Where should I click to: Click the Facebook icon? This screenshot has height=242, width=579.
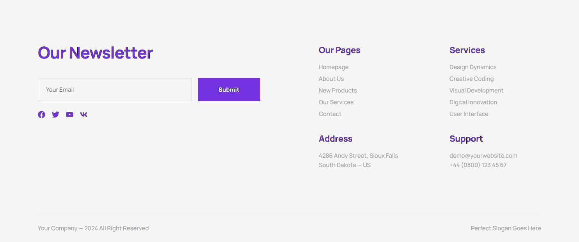click(41, 114)
